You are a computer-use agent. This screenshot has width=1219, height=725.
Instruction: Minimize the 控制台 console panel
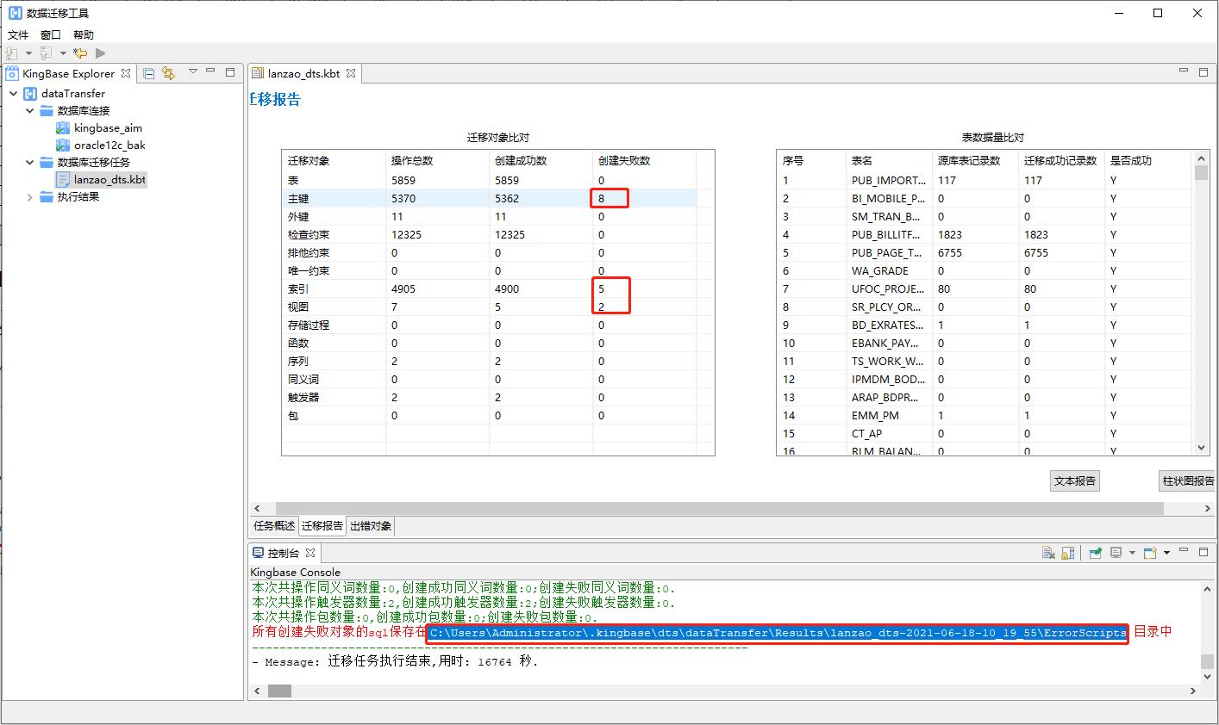[1185, 552]
